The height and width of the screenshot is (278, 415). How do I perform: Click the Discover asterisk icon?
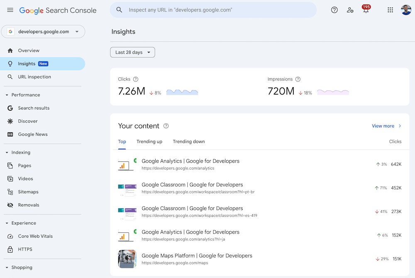point(10,121)
